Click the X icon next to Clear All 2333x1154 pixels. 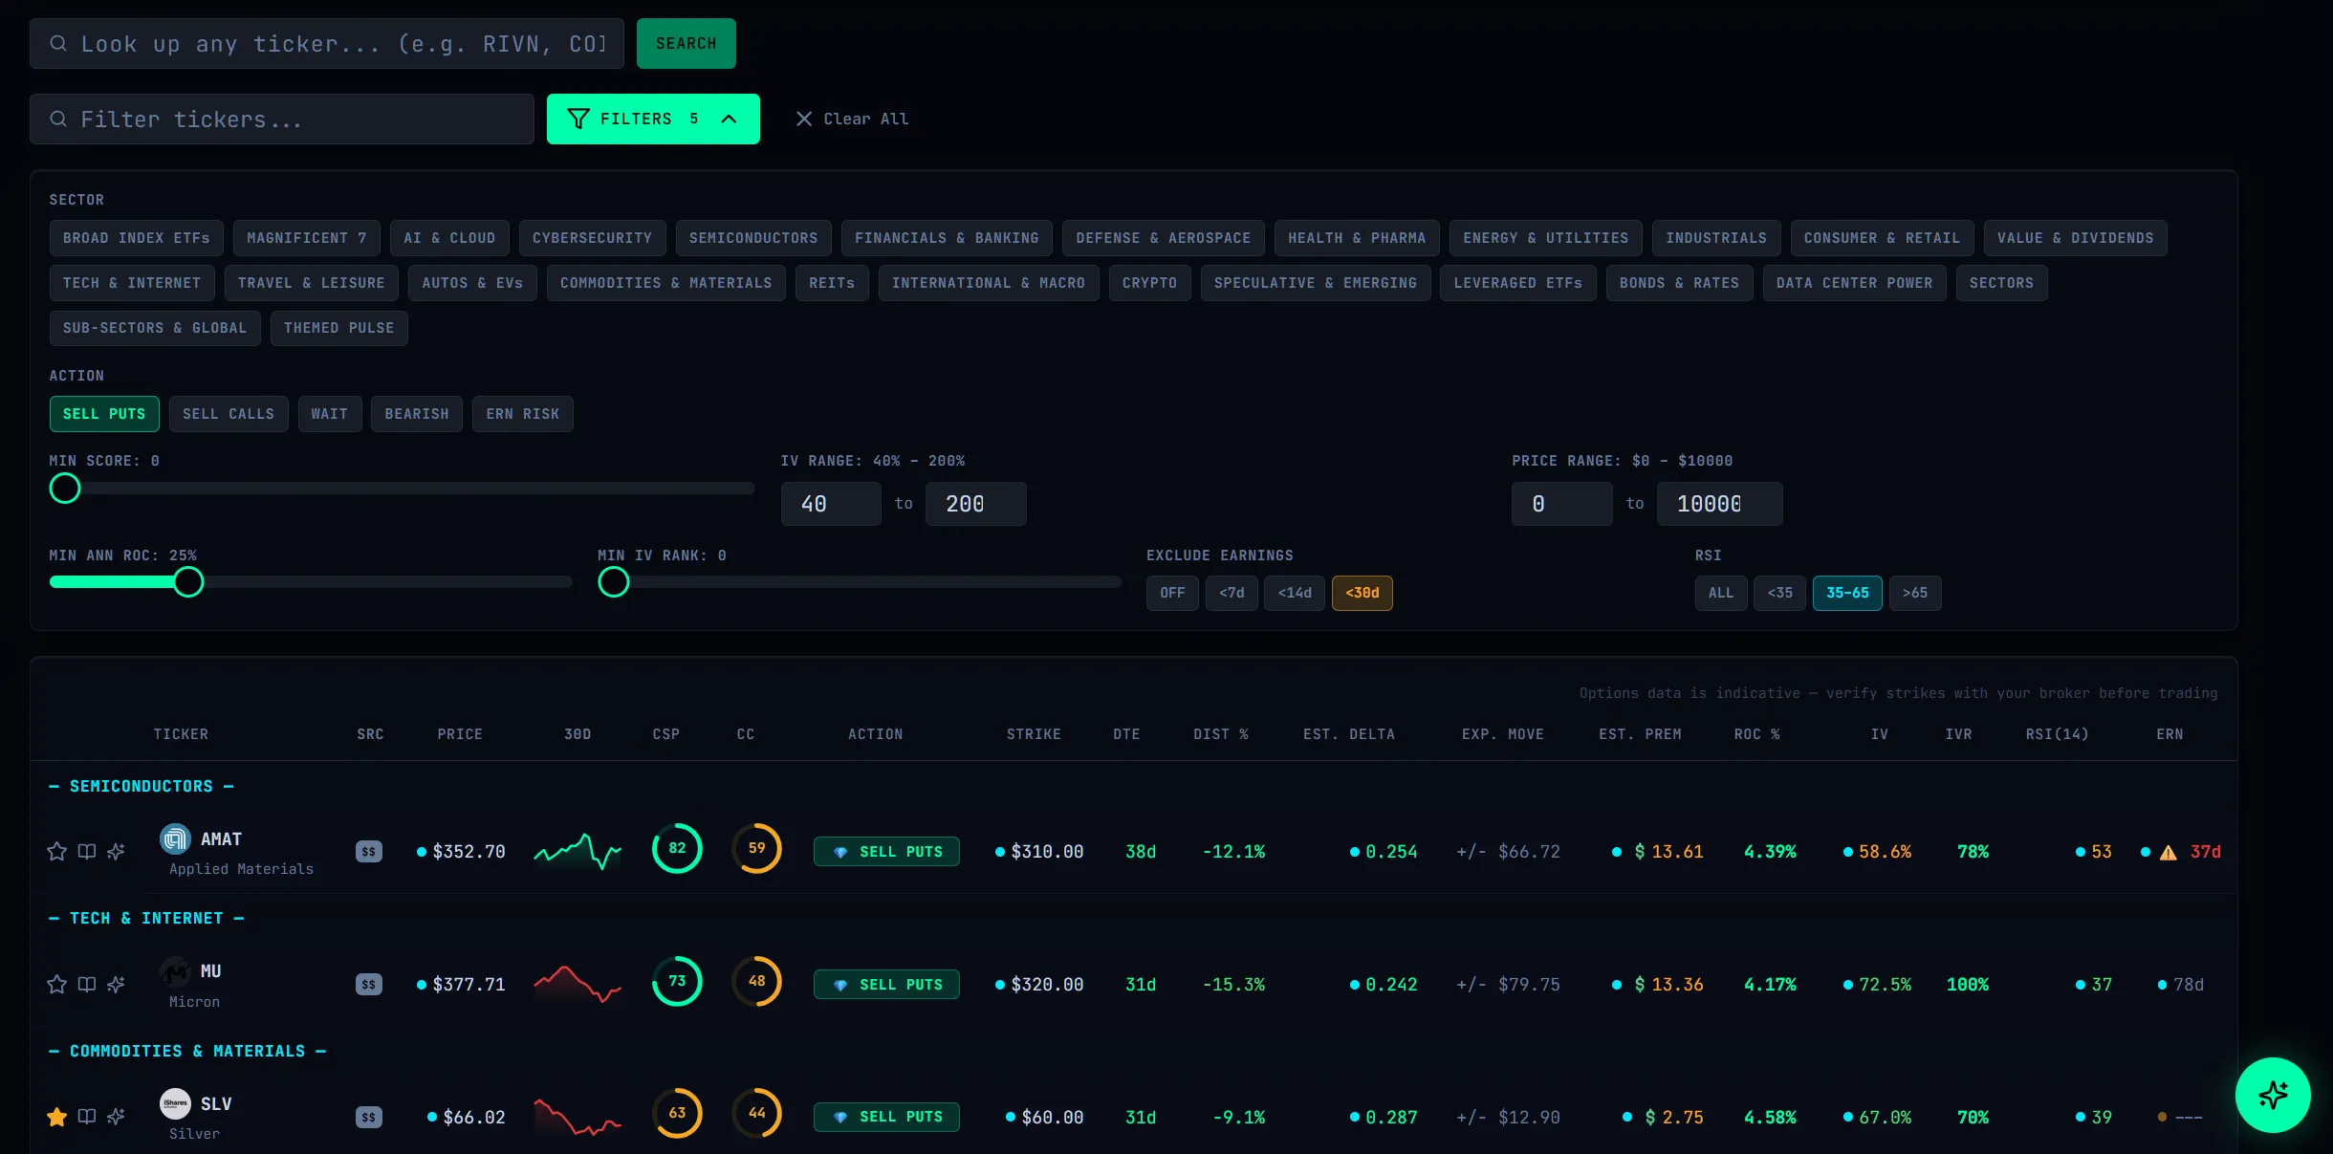804,119
